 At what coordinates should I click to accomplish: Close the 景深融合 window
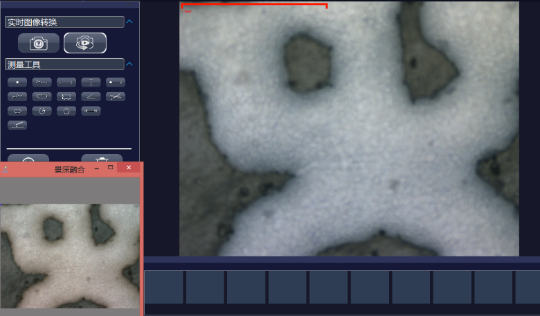(x=129, y=168)
